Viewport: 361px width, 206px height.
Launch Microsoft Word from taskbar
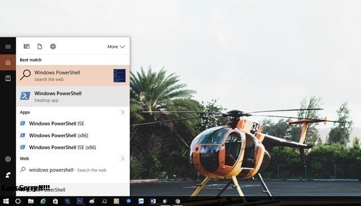pos(153,201)
